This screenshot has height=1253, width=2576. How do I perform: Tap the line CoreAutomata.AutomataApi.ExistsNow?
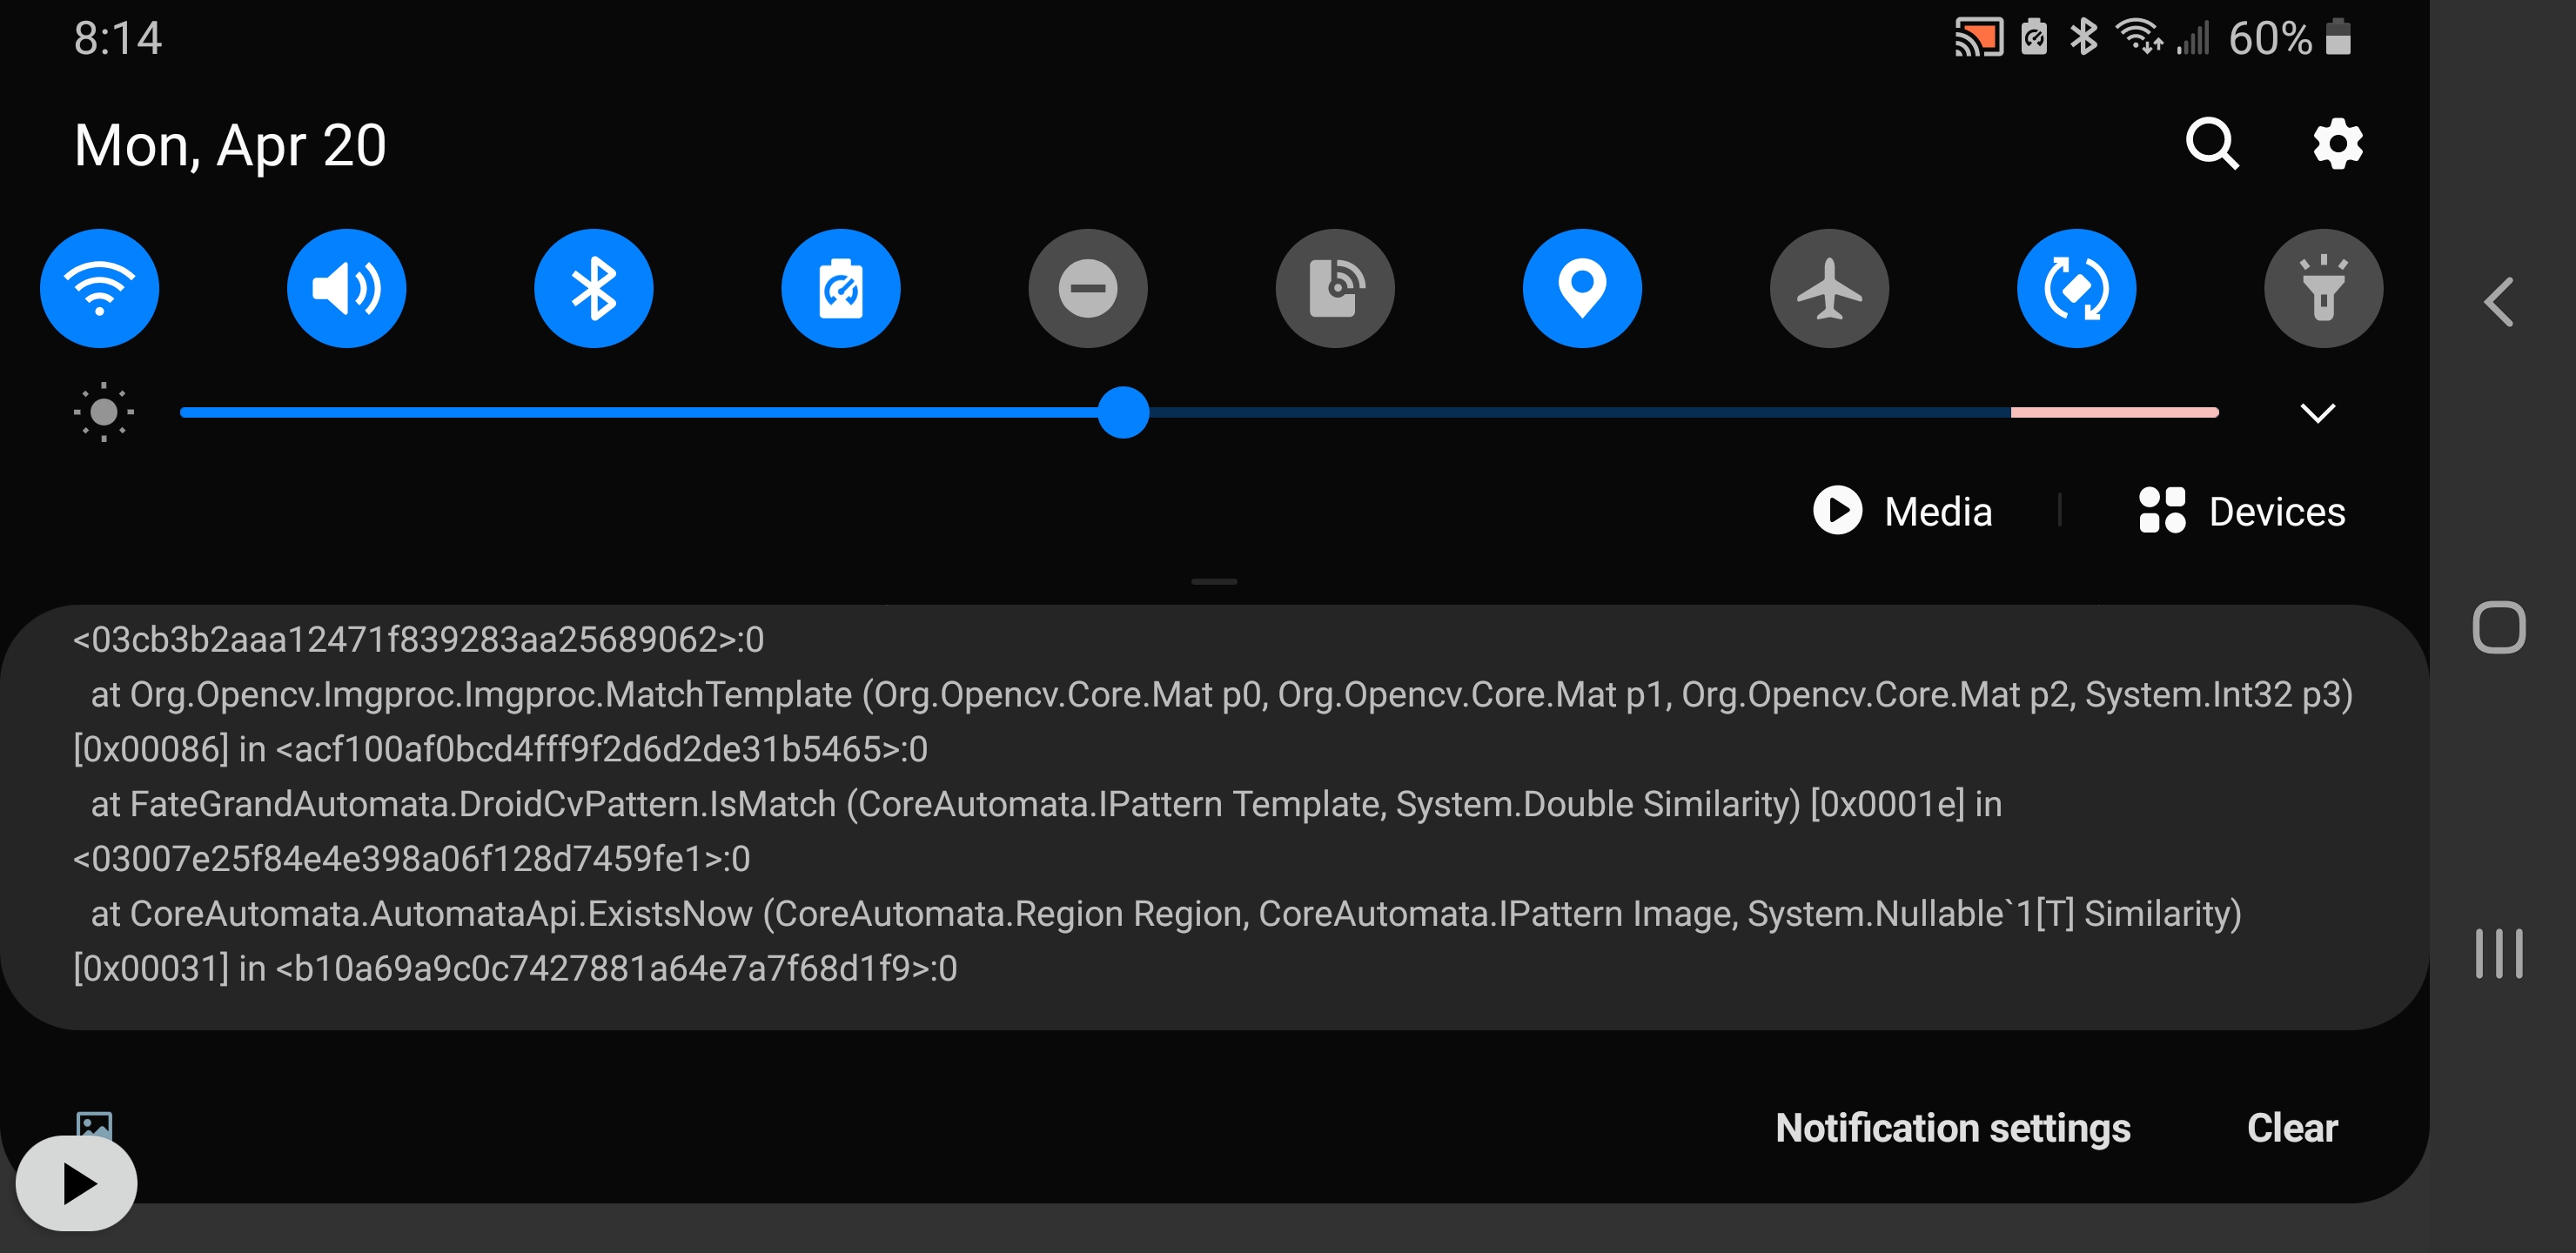click(x=1166, y=914)
